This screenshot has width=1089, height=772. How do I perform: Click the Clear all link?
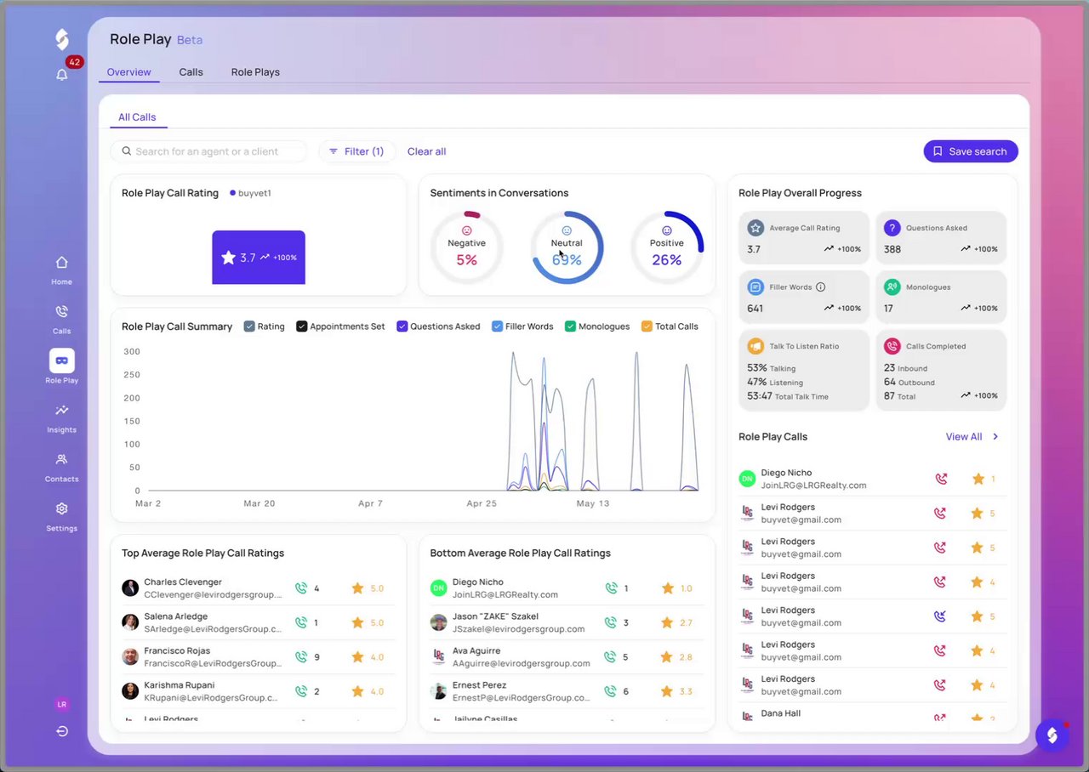pyautogui.click(x=426, y=151)
